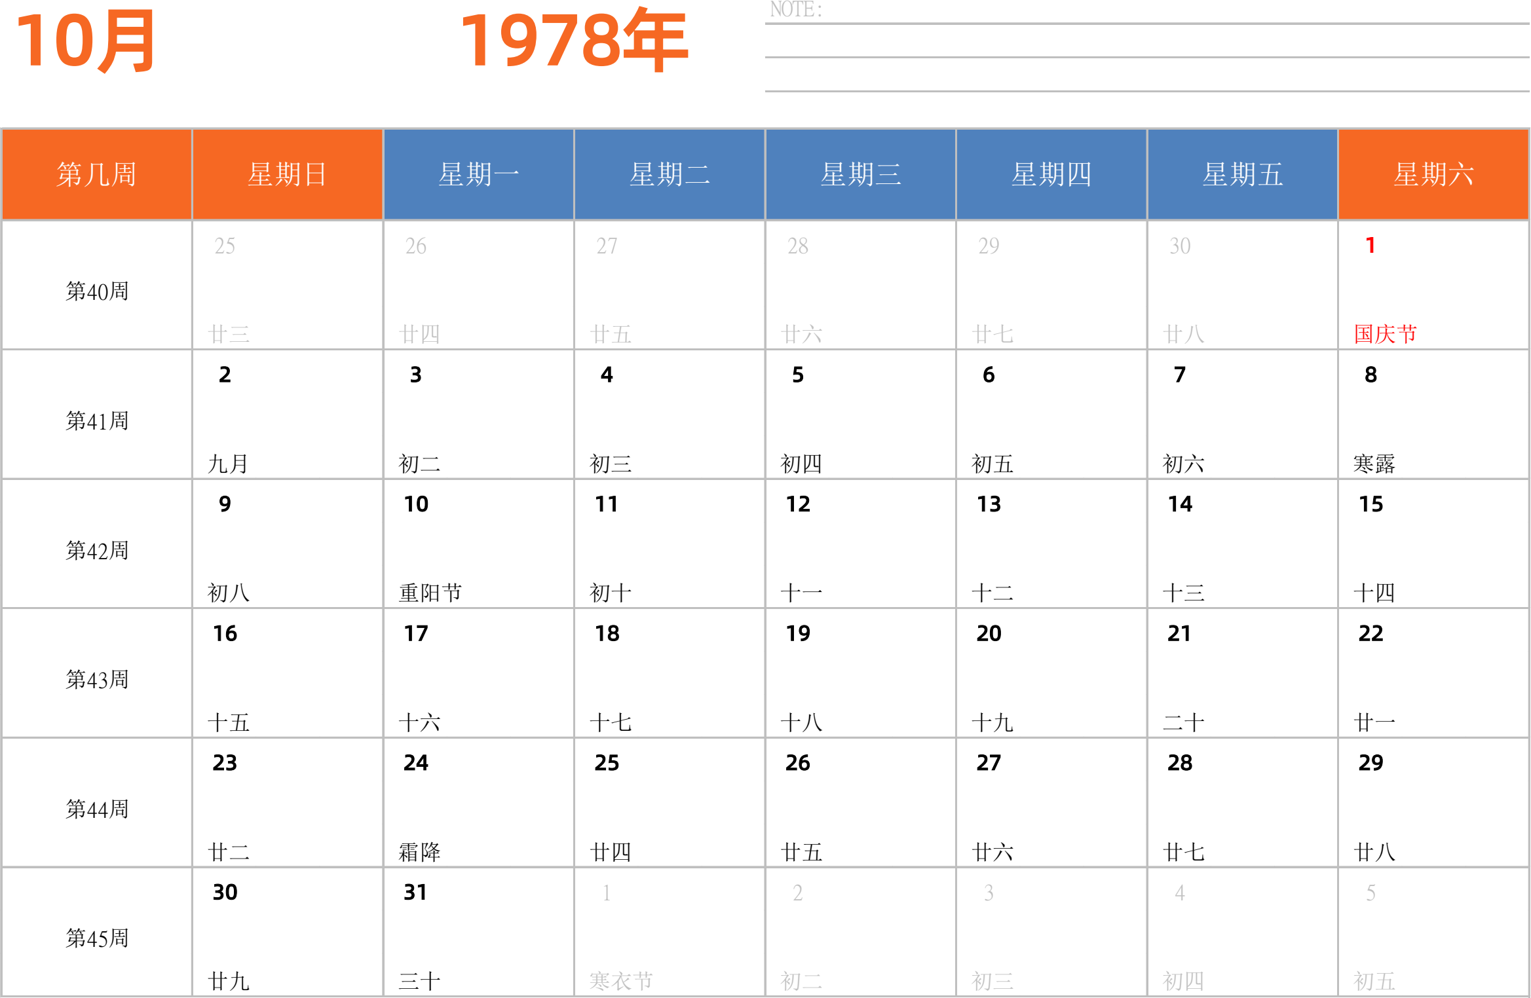Screen dimensions: 1531x998
Task: Select date 10 in October
Action: tap(416, 504)
